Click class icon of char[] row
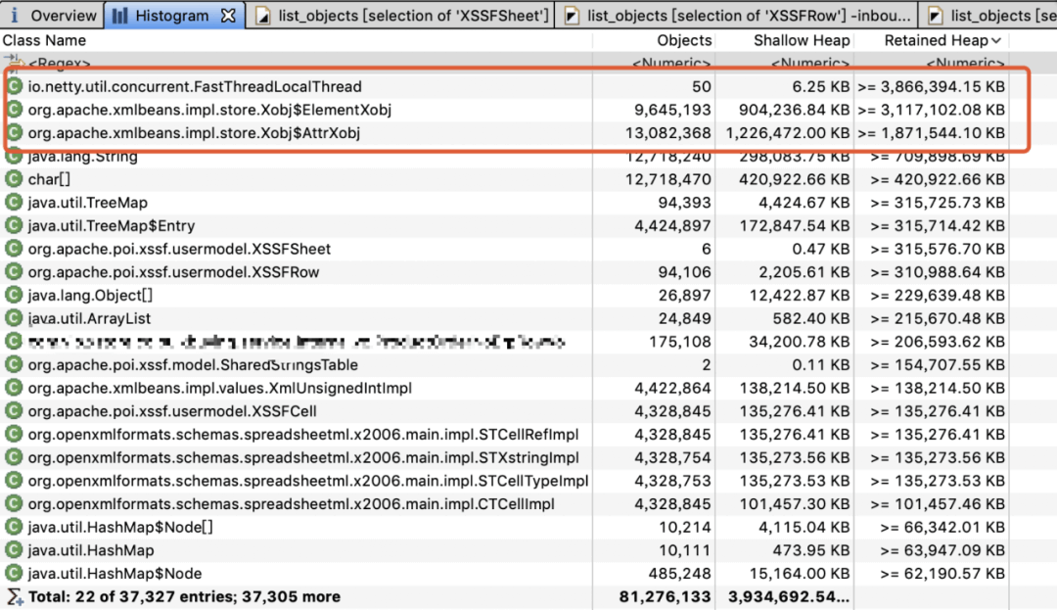Viewport: 1057px width, 610px height. [x=14, y=179]
